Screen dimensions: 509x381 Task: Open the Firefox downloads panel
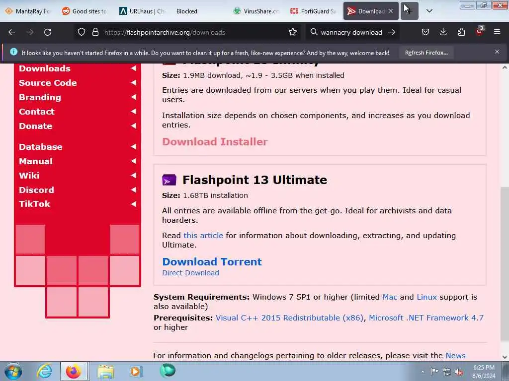click(443, 32)
